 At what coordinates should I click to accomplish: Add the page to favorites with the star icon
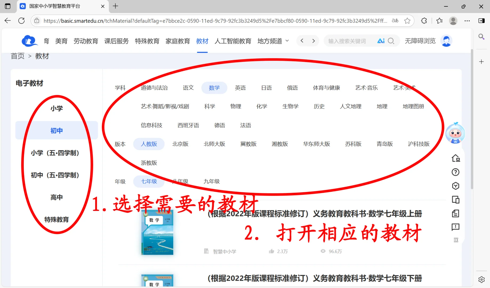point(407,21)
